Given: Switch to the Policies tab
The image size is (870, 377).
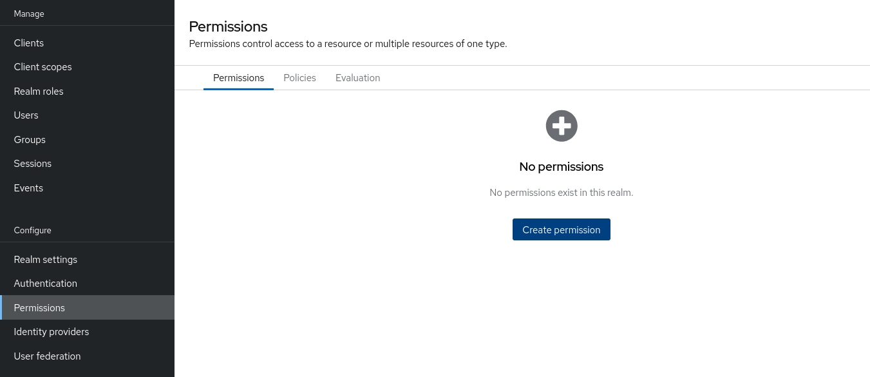Looking at the screenshot, I should coord(299,77).
